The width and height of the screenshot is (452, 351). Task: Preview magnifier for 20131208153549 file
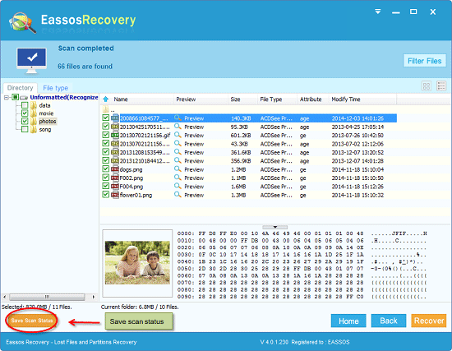coord(178,152)
